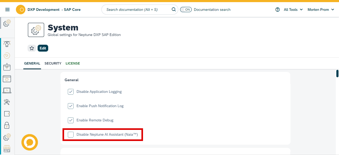The width and height of the screenshot is (339, 155).
Task: Select the top System gears sidebar icon
Action: 7,23
